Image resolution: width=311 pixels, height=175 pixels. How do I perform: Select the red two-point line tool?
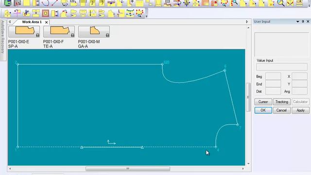click(x=55, y=3)
